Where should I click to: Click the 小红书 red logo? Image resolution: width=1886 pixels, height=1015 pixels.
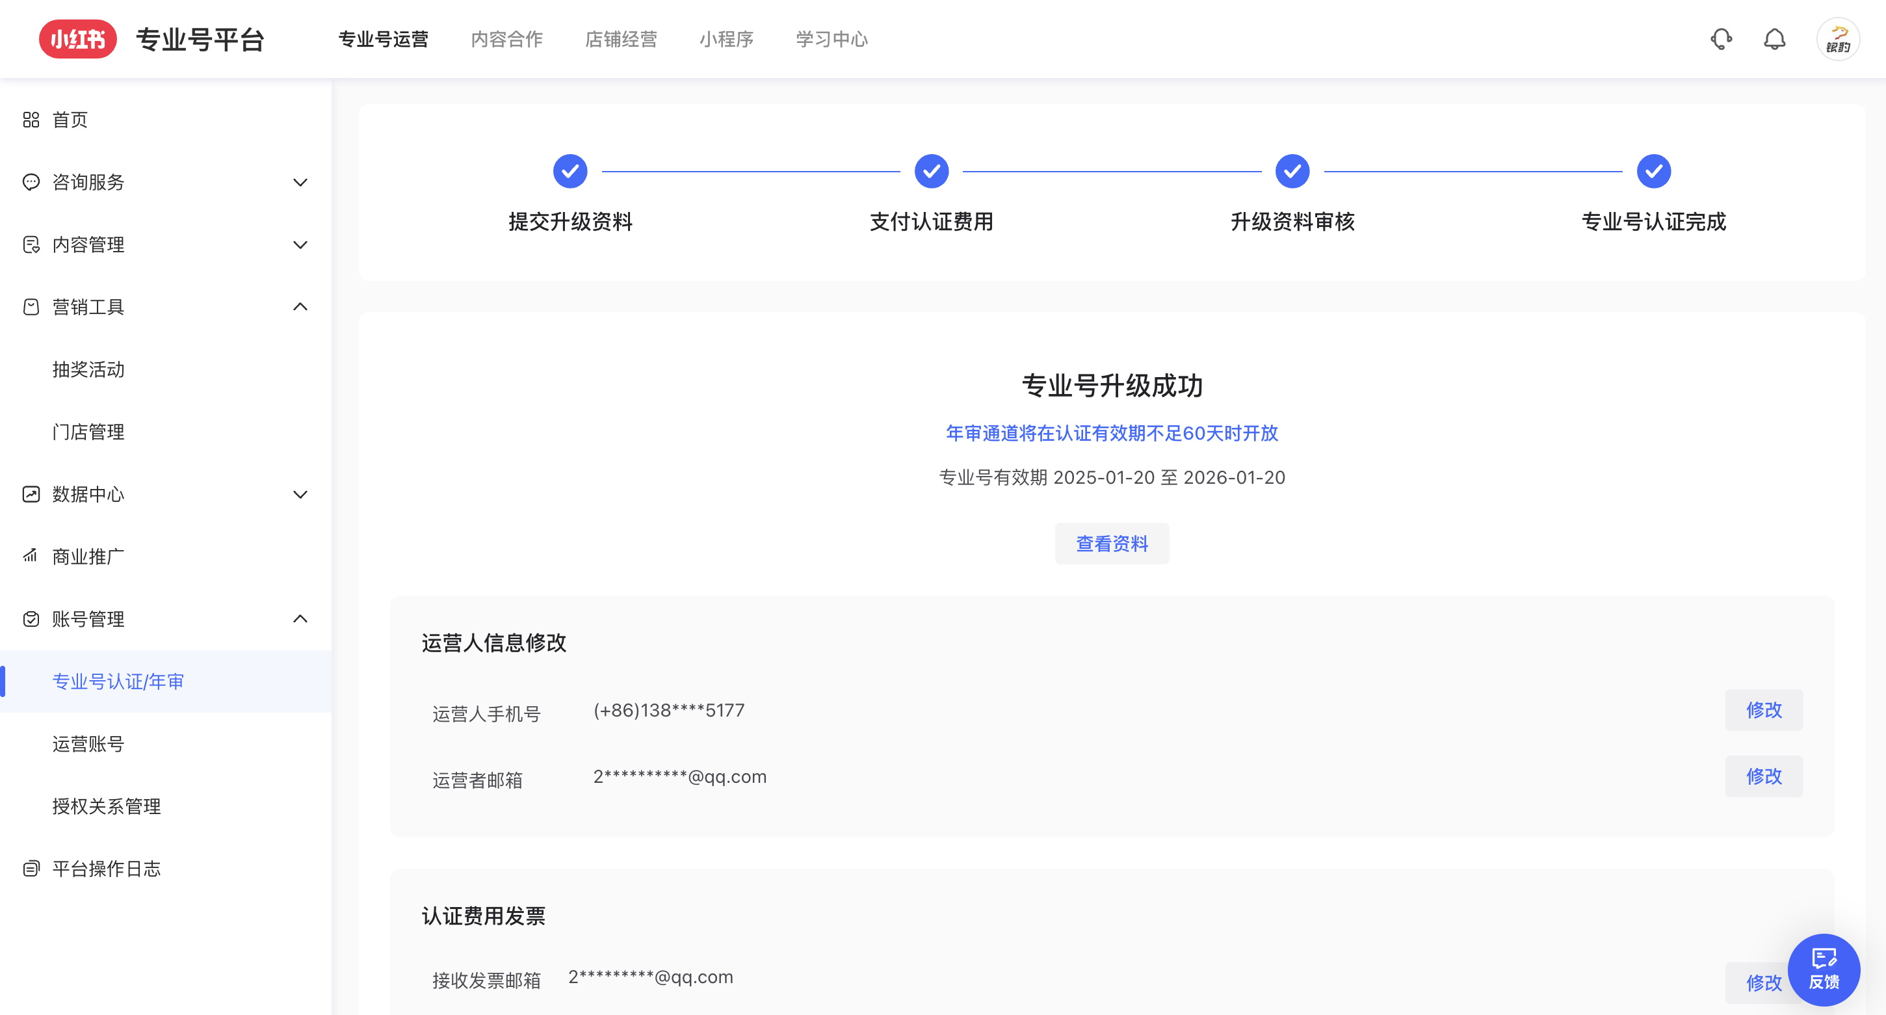click(77, 39)
